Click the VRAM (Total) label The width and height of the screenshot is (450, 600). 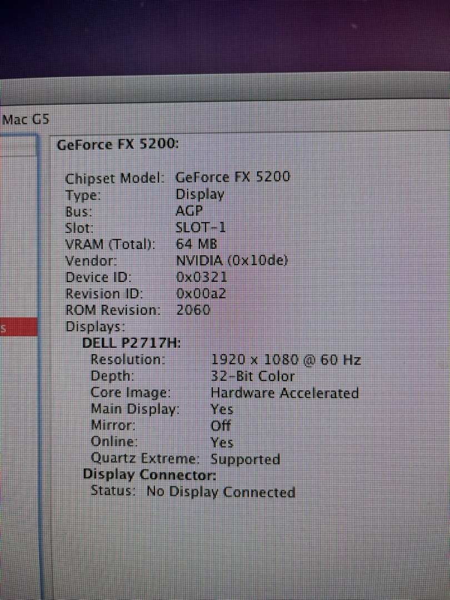(x=110, y=244)
